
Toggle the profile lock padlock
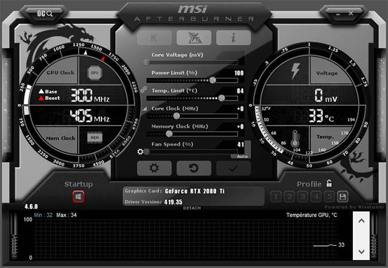point(328,184)
